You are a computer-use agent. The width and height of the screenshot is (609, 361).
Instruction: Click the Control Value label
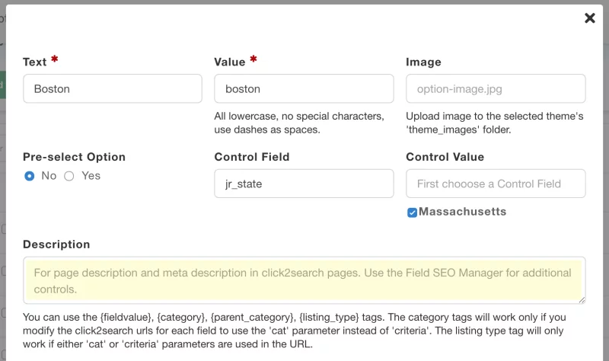coord(445,157)
